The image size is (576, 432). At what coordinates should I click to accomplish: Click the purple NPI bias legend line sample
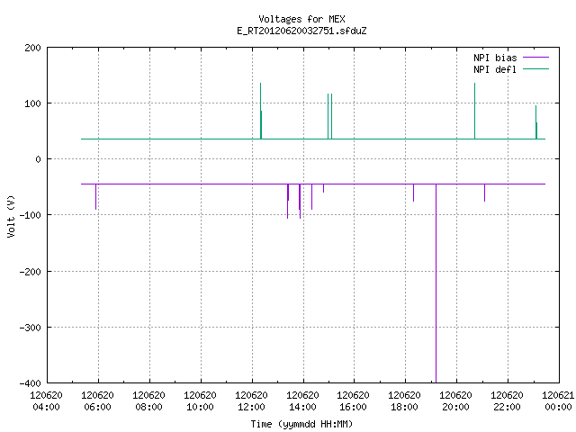(535, 58)
